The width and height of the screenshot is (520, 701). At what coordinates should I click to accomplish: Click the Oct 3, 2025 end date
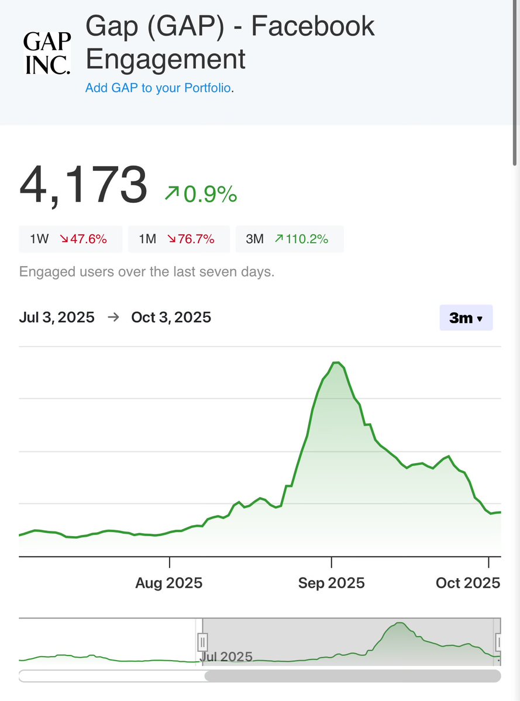(x=171, y=317)
